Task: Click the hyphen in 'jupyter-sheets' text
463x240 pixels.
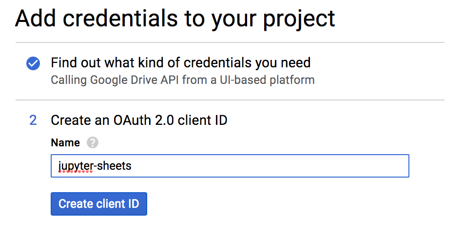Action: click(95, 167)
